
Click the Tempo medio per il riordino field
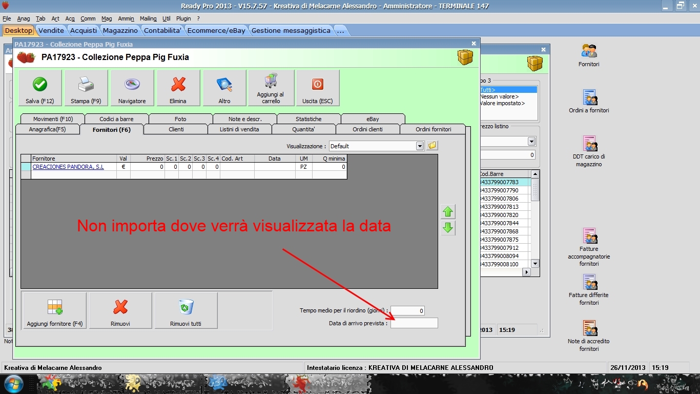407,311
